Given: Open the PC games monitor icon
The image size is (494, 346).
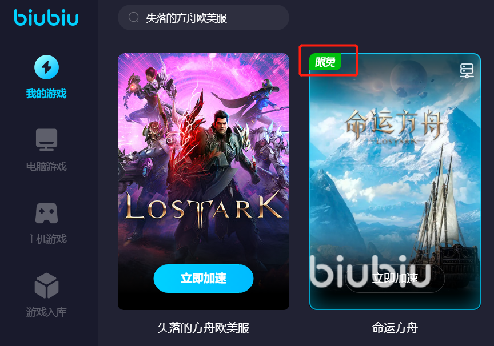Looking at the screenshot, I should click(47, 140).
